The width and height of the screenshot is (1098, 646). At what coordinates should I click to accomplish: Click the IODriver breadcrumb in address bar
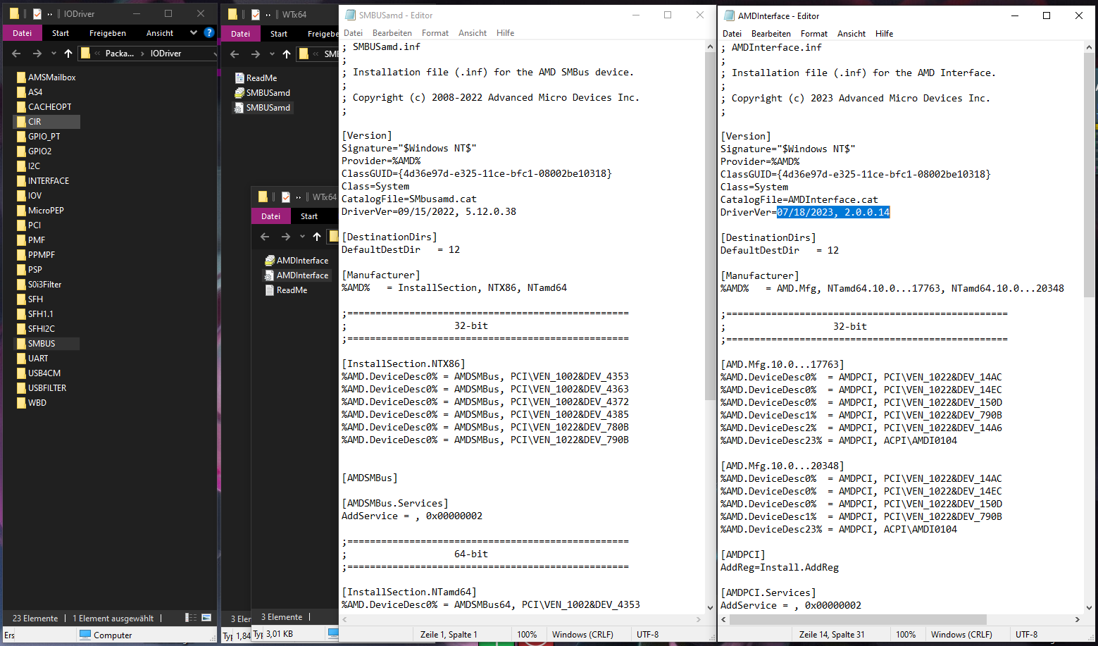[x=166, y=54]
